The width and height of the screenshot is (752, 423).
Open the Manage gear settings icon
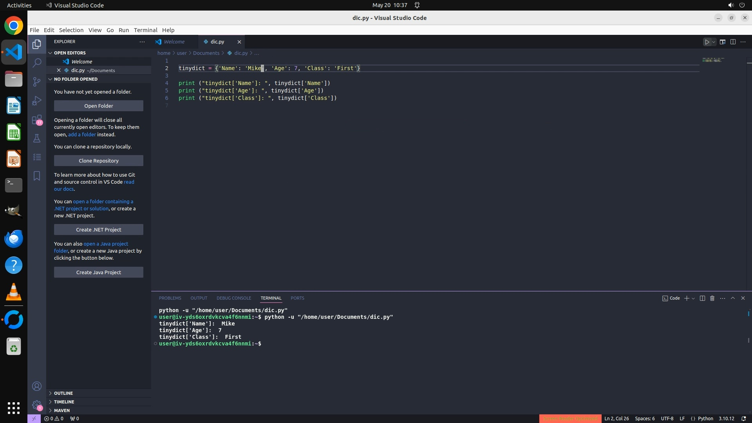click(x=37, y=405)
